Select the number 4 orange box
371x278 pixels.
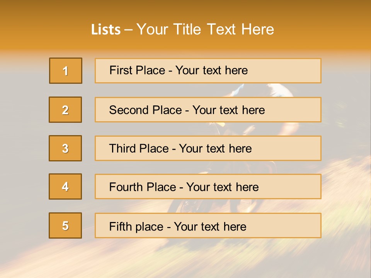[x=65, y=186]
